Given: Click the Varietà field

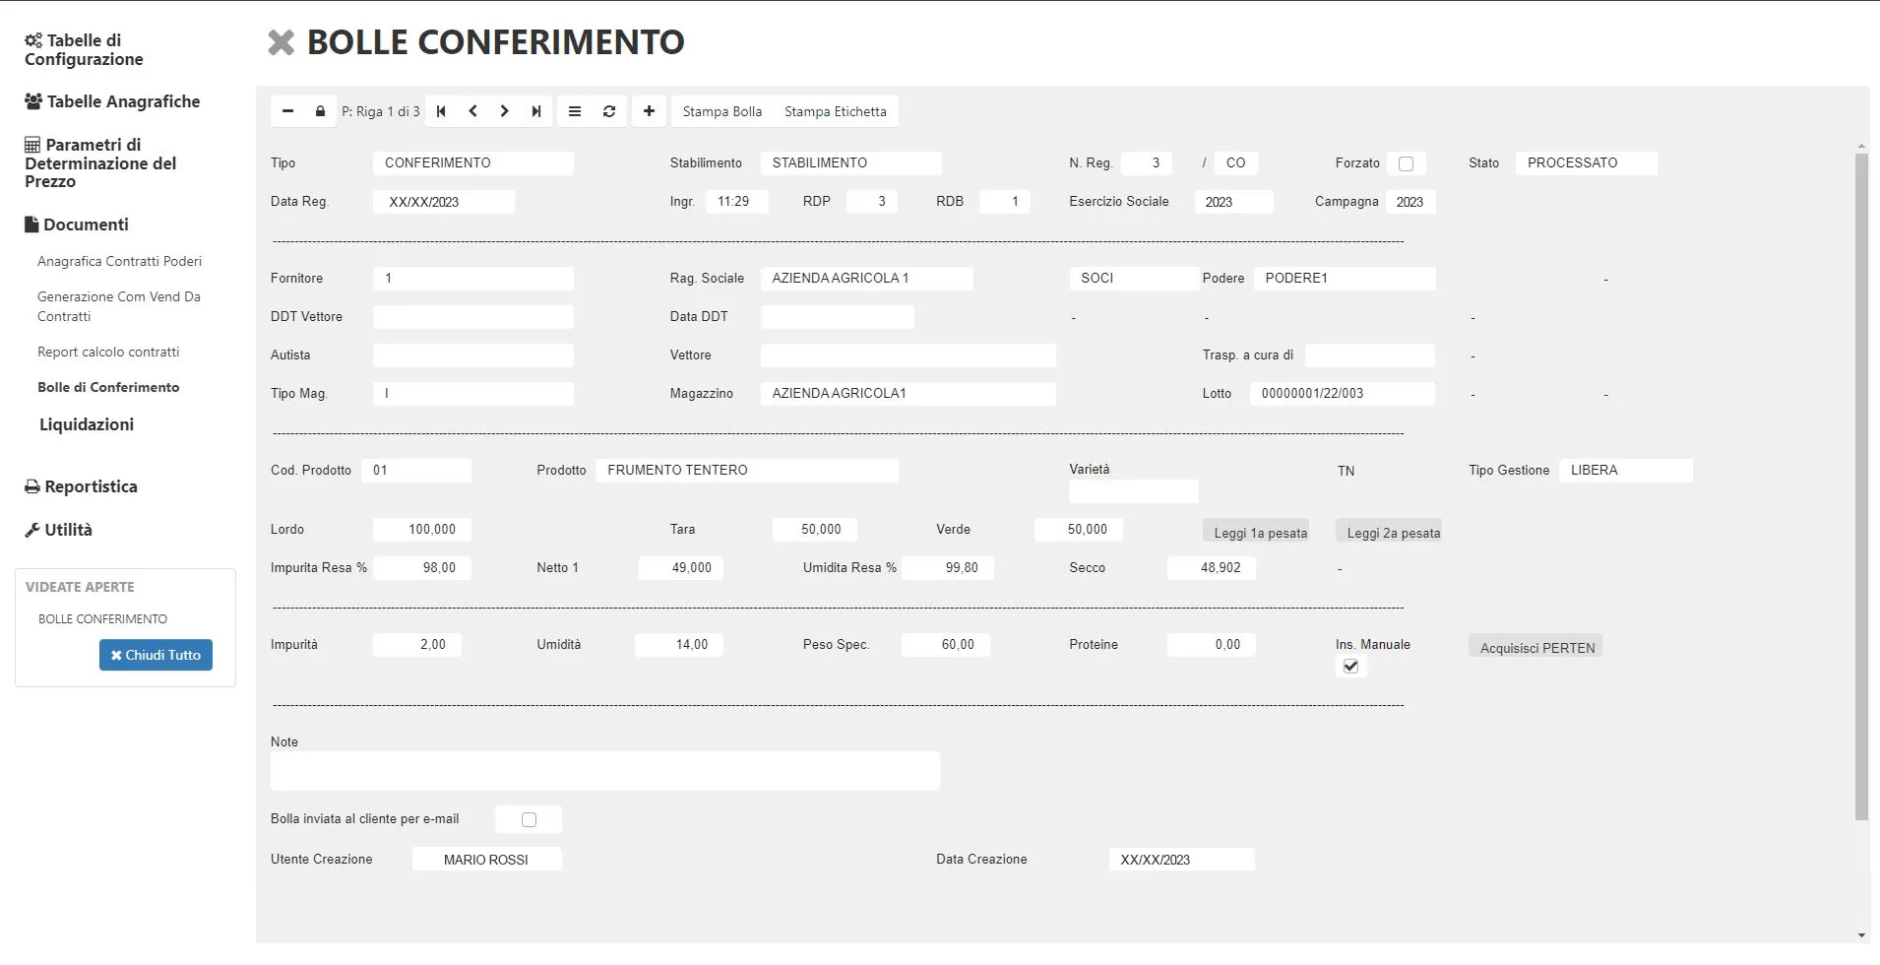Looking at the screenshot, I should point(1134,490).
